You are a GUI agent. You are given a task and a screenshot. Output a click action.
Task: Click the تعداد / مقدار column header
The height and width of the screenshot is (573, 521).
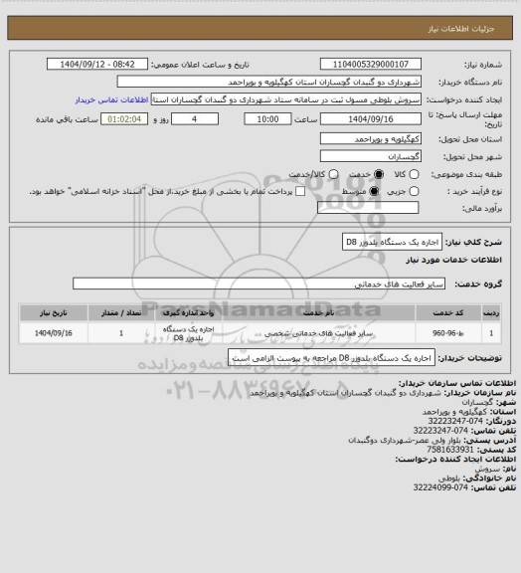(x=121, y=312)
